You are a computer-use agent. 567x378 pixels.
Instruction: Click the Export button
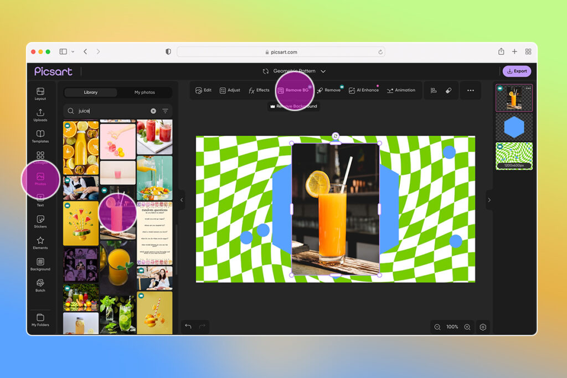click(517, 71)
